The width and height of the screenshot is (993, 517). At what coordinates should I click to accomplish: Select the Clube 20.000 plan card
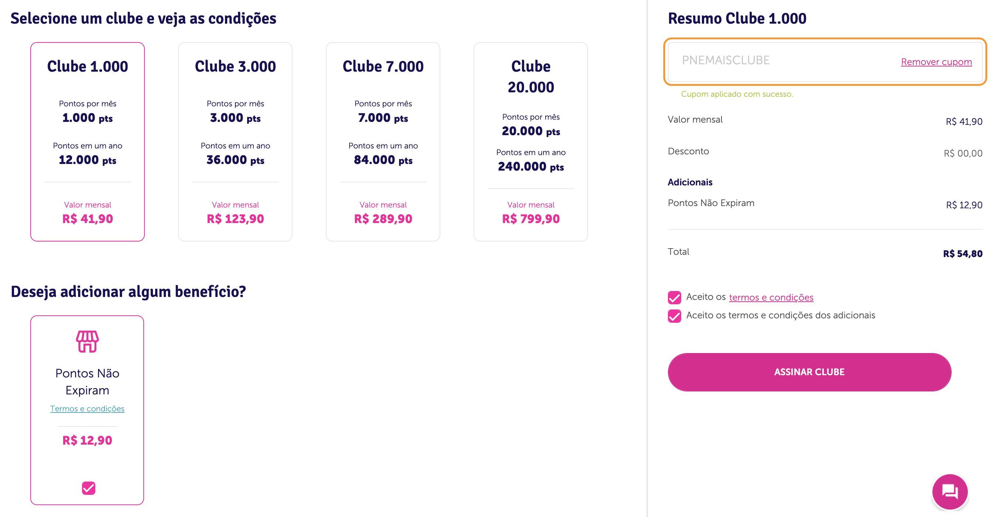530,142
